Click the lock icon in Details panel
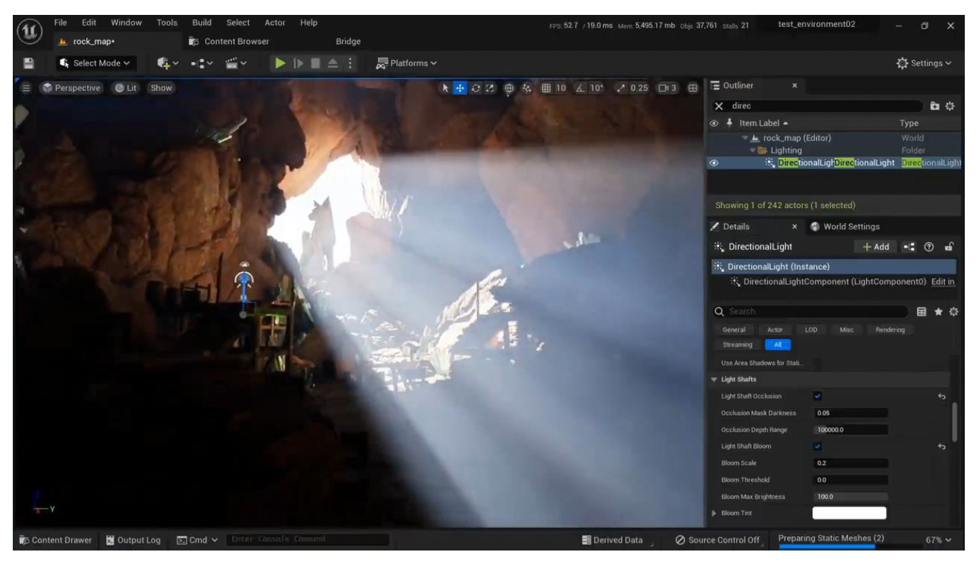This screenshot has height=564, width=979. click(948, 246)
